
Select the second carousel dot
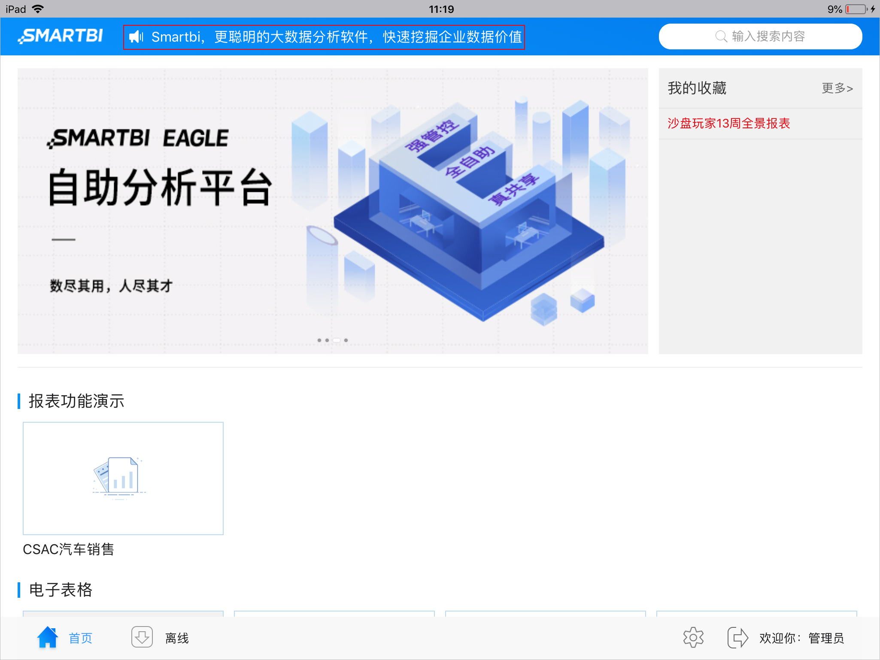pos(327,340)
